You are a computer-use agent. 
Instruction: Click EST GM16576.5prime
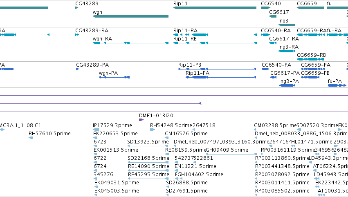[x=167, y=138]
